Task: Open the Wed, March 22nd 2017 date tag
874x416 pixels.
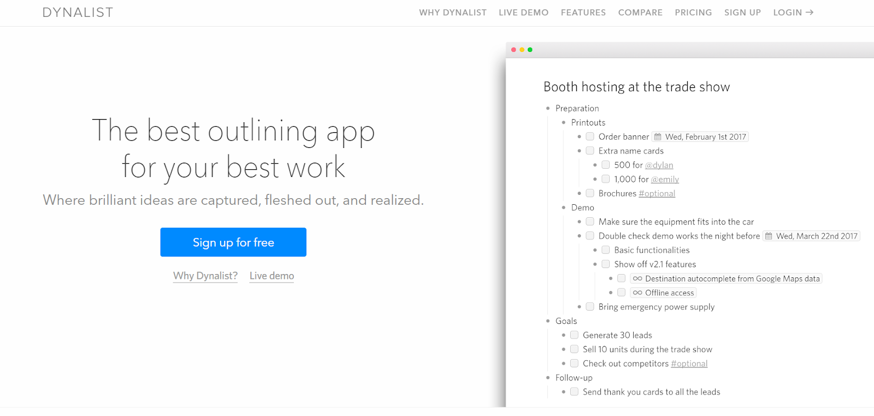Action: (x=812, y=236)
